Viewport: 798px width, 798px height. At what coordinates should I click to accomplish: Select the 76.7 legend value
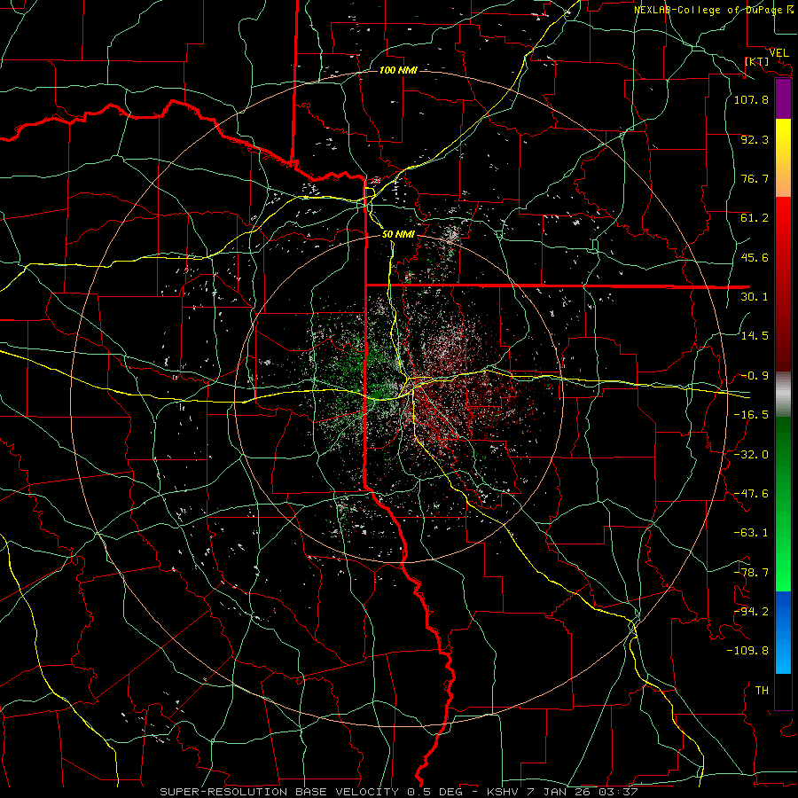coord(755,178)
